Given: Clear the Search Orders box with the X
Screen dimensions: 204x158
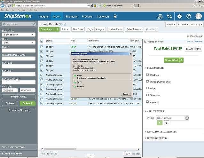Looking at the screenshot, I should 34,24.
